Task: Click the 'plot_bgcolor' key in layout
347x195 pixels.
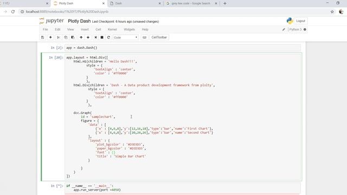Action: [x=108, y=145]
